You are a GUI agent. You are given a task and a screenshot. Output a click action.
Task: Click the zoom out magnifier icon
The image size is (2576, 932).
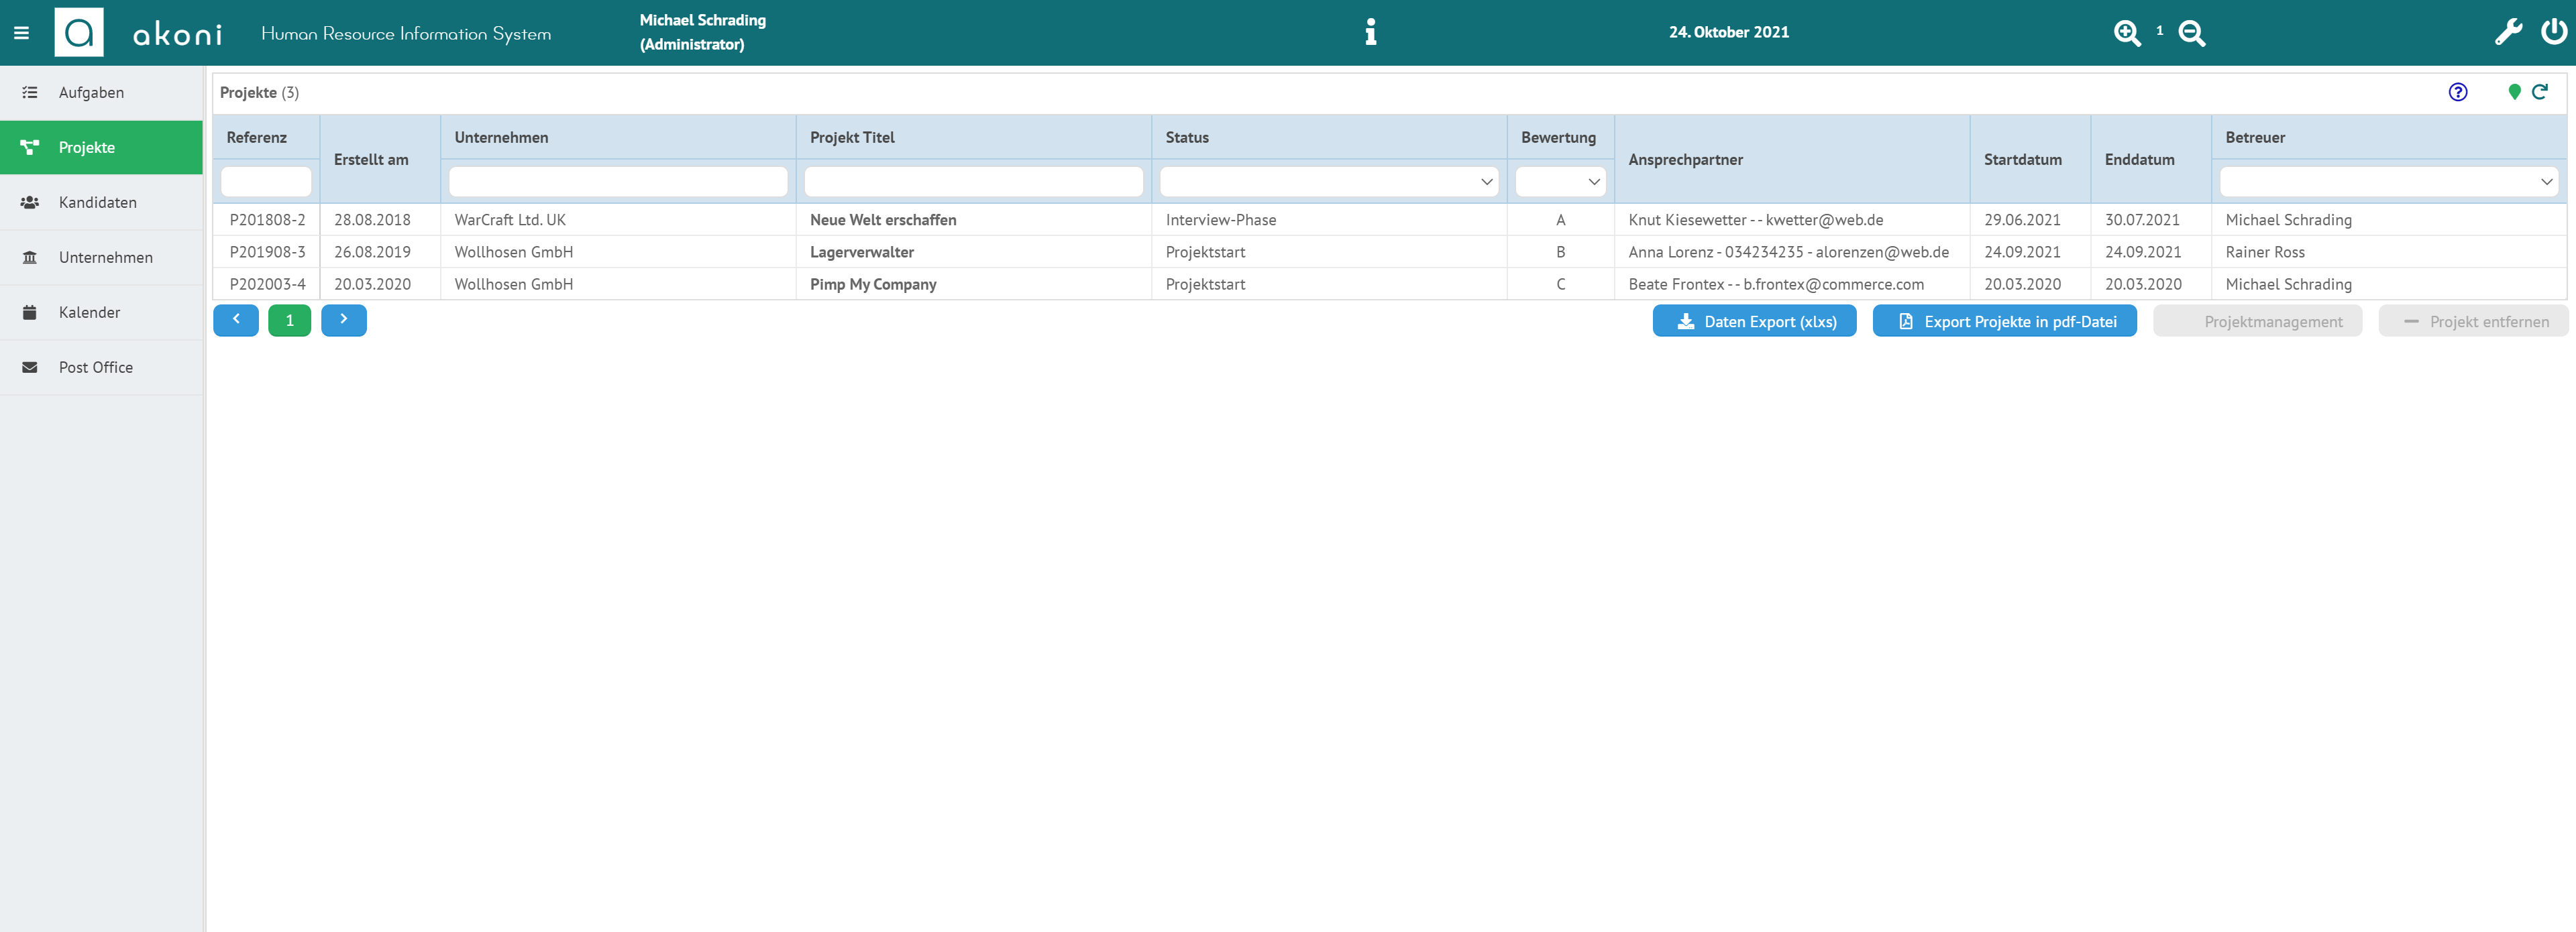click(2192, 33)
